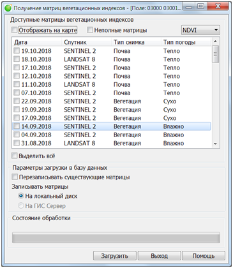Close the dialog with the red X
The image size is (233, 268).
tap(218, 7)
